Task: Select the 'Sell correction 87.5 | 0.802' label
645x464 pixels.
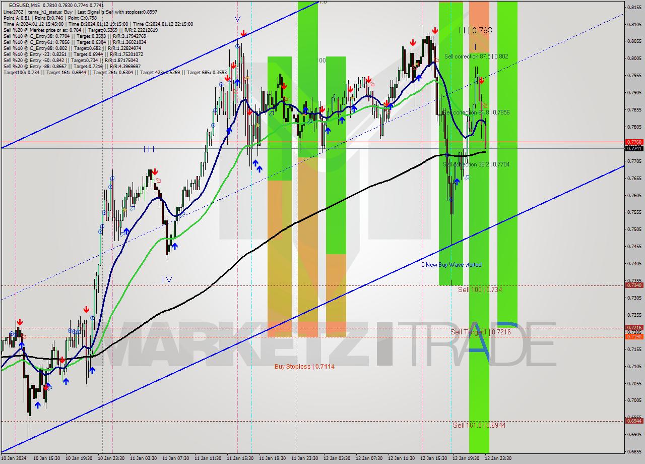Action: (476, 56)
